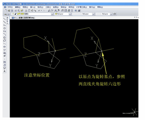Click the New drawing icon
Screen dimensions: 145x120
click(x=6, y=10)
